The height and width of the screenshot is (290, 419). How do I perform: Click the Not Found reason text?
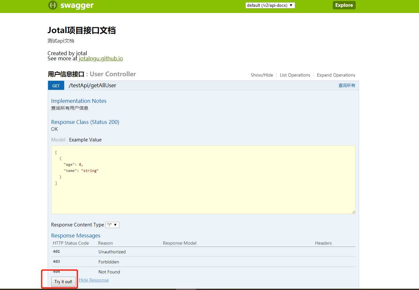109,272
